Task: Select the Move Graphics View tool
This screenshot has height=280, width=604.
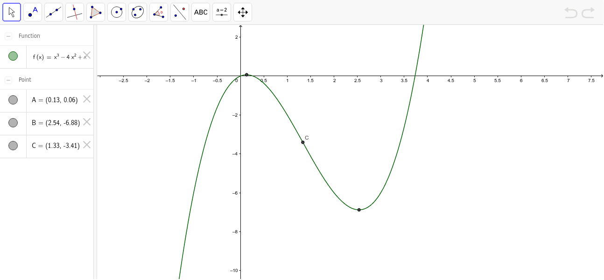Action: coord(243,12)
